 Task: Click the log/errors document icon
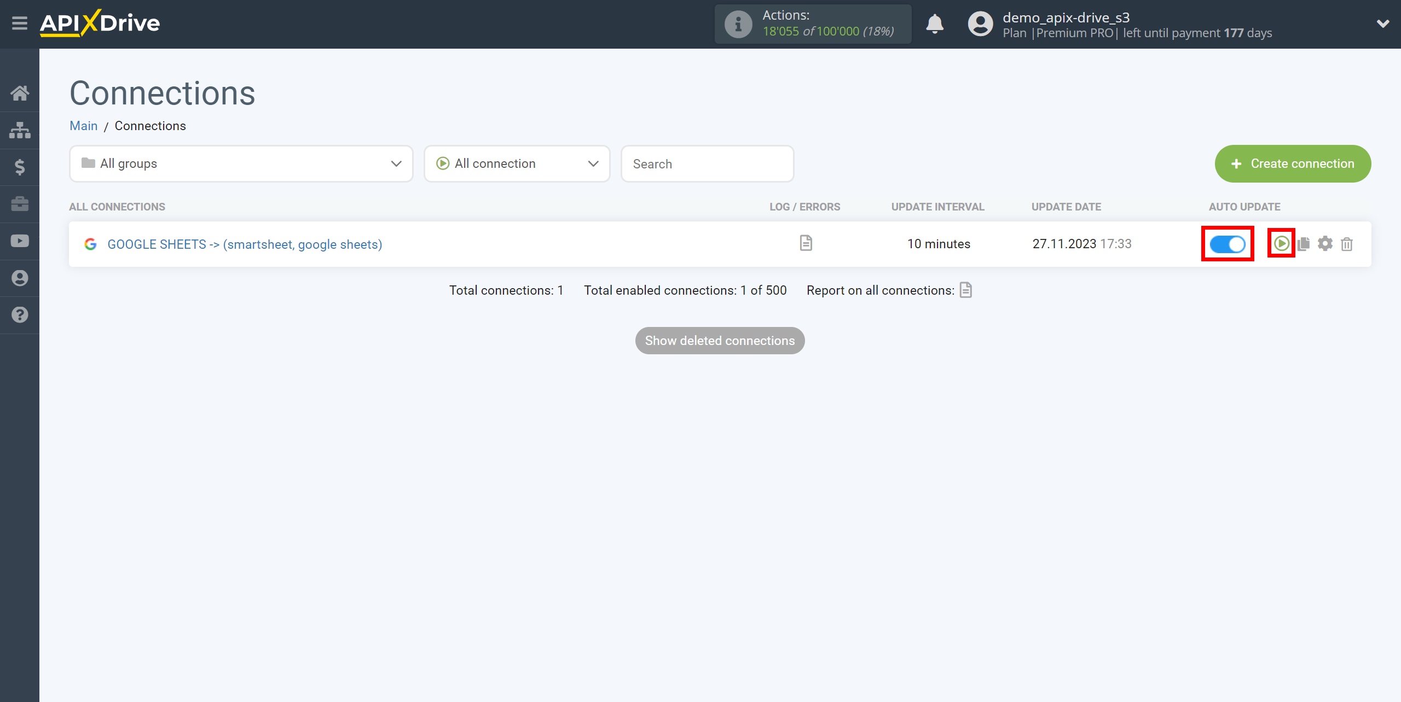point(806,243)
